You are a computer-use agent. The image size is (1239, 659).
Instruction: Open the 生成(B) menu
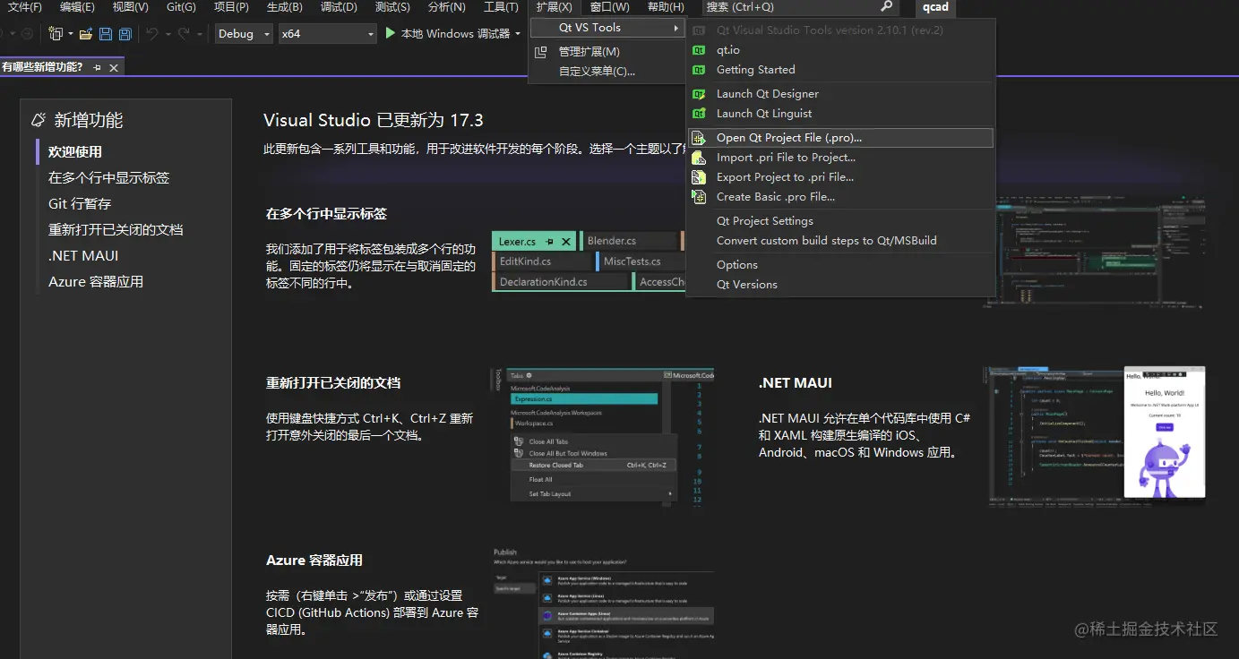pyautogui.click(x=285, y=7)
